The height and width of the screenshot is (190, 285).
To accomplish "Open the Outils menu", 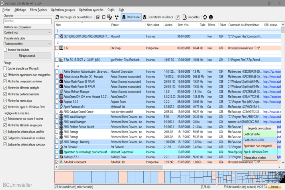I will click(x=111, y=10).
